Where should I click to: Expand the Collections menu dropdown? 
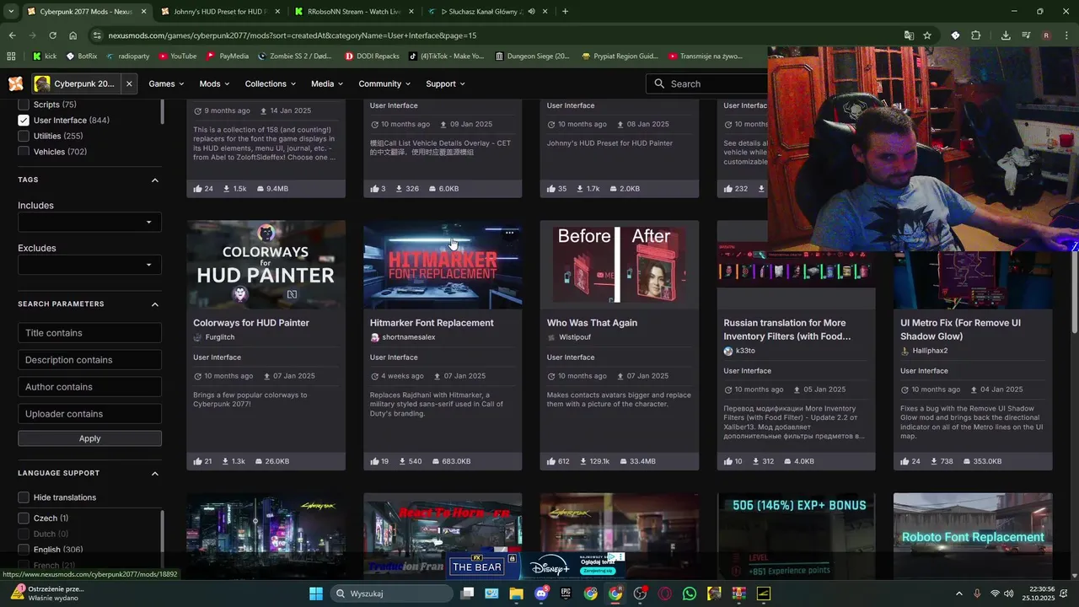click(x=271, y=83)
